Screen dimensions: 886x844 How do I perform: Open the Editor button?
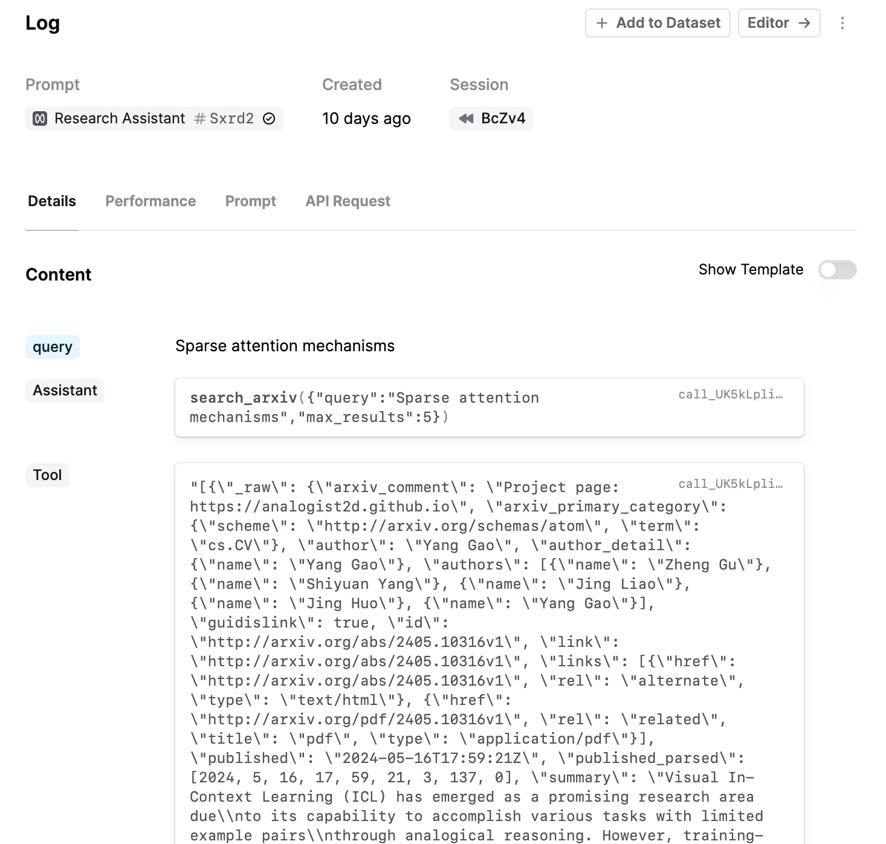[779, 23]
